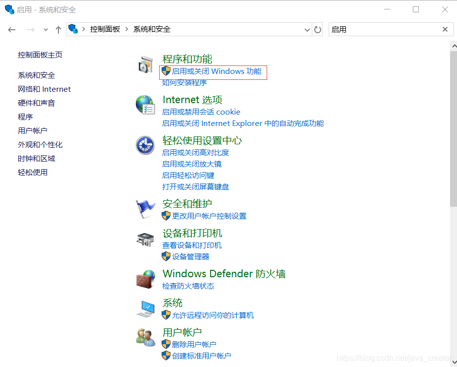This screenshot has height=367, width=457.
Task: Open 控制面板主页 in the sidebar
Action: [x=40, y=55]
